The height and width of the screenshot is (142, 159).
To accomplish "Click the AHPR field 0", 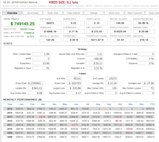I will click(41, 58).
